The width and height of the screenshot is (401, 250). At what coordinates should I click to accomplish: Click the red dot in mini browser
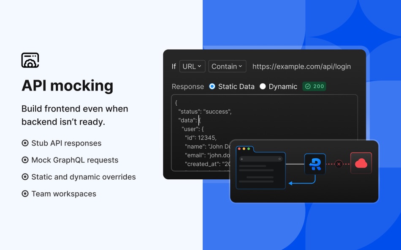coord(239,149)
